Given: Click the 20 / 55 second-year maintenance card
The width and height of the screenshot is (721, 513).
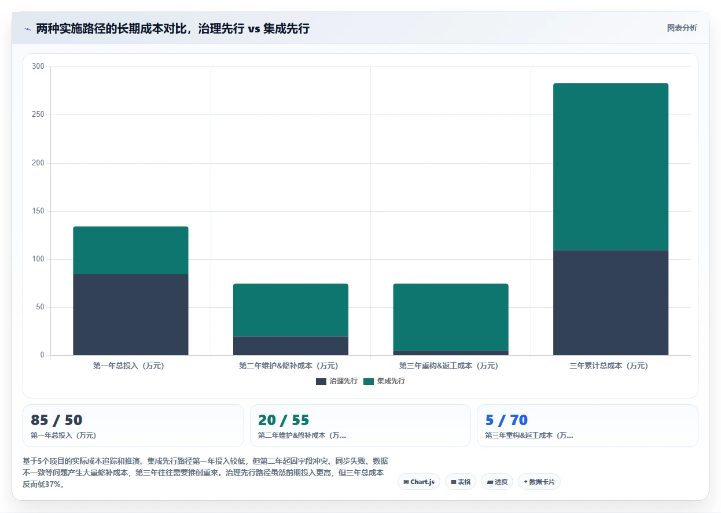Looking at the screenshot, I should pyautogui.click(x=360, y=426).
